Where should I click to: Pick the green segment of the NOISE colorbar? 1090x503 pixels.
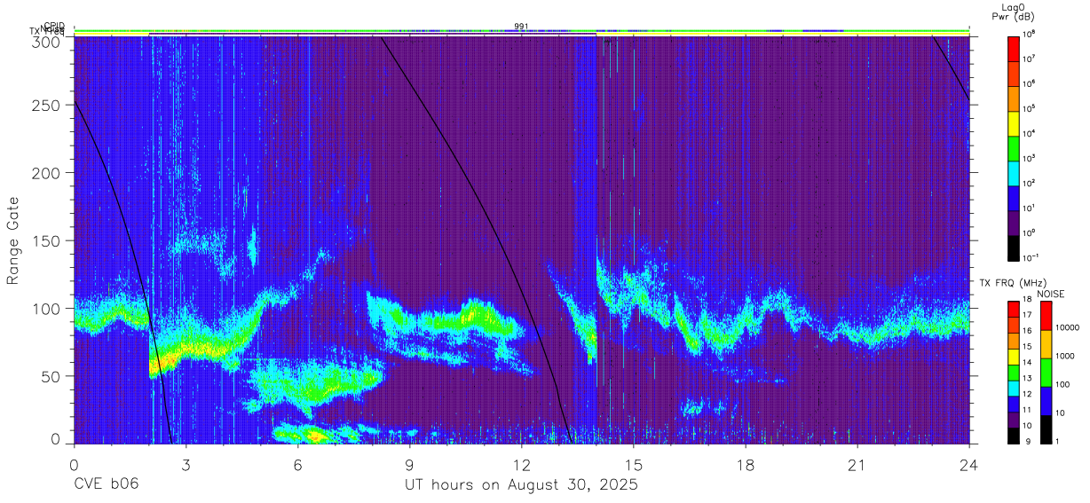click(1046, 372)
